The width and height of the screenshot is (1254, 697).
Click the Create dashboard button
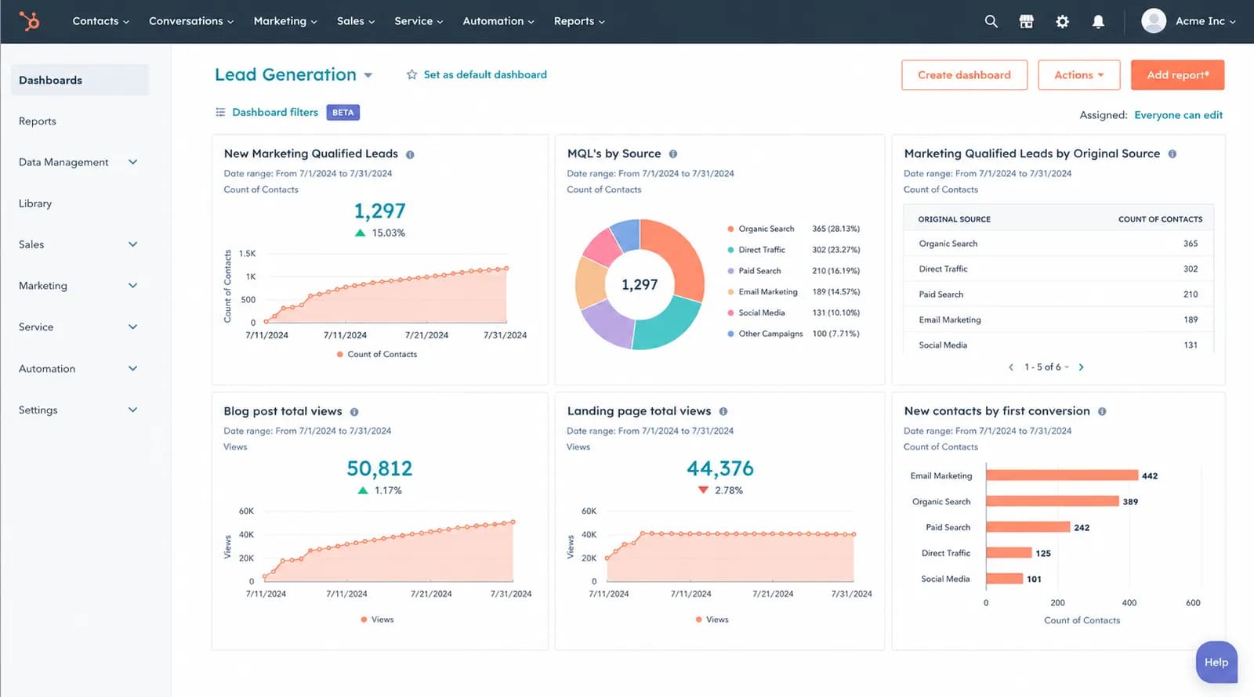[x=964, y=75]
